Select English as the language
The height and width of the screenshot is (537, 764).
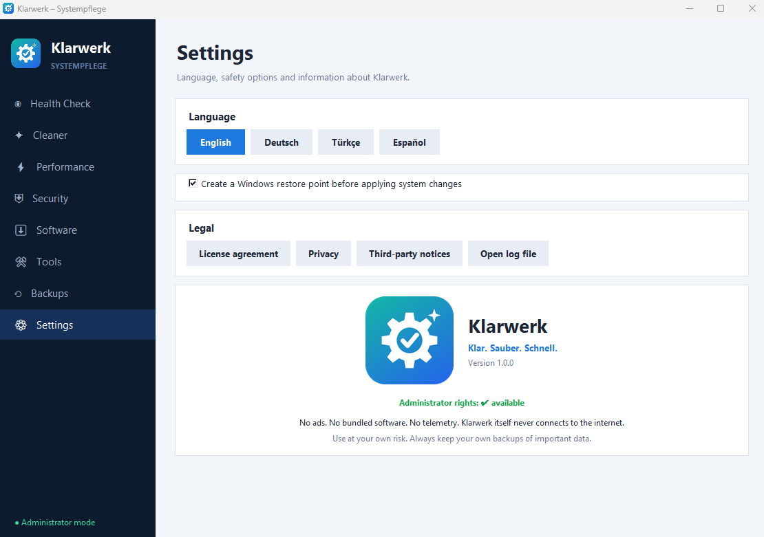click(x=216, y=142)
